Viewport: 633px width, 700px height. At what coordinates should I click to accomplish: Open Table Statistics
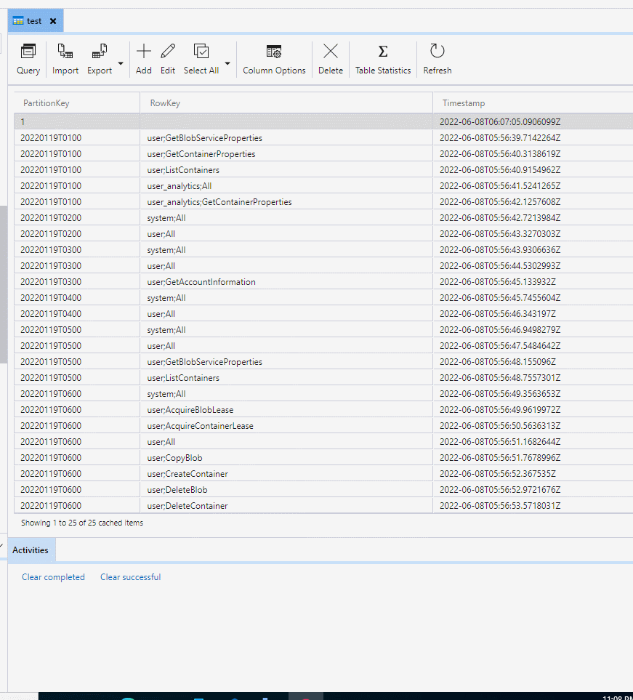tap(383, 60)
